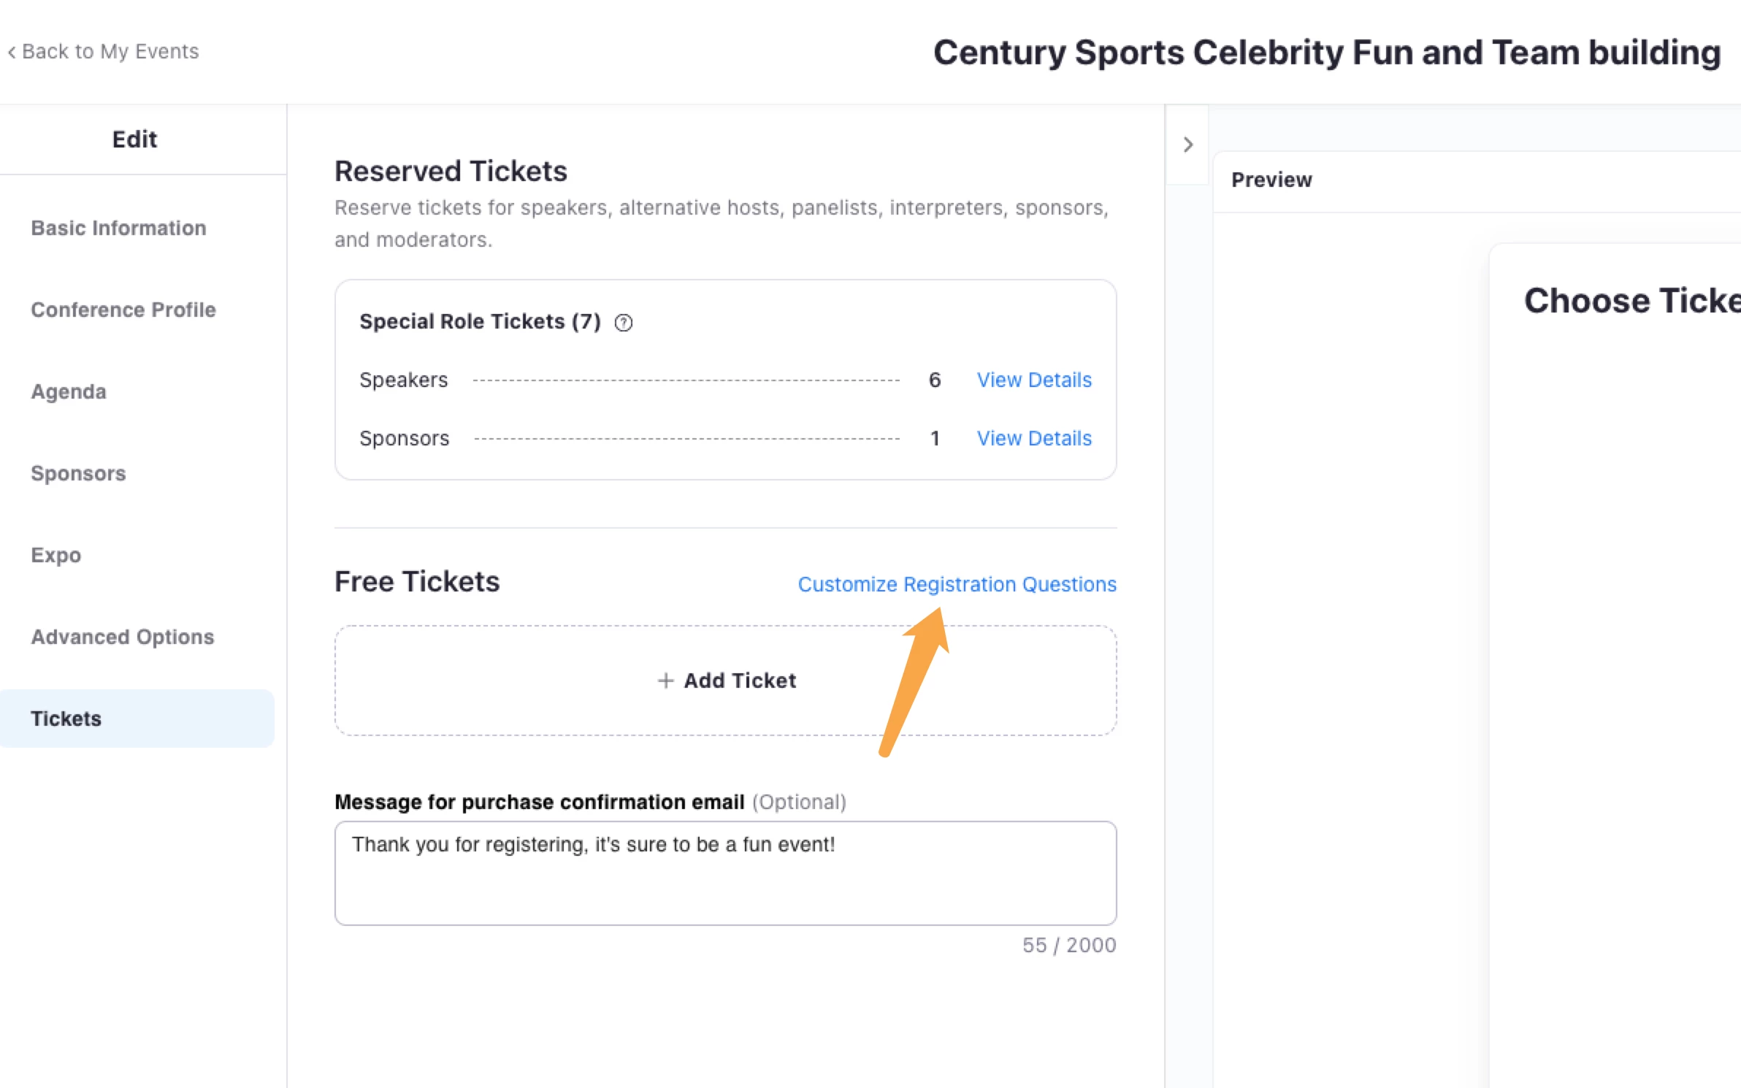This screenshot has width=1741, height=1088.
Task: Collapse the preview panel chevron
Action: tap(1187, 145)
